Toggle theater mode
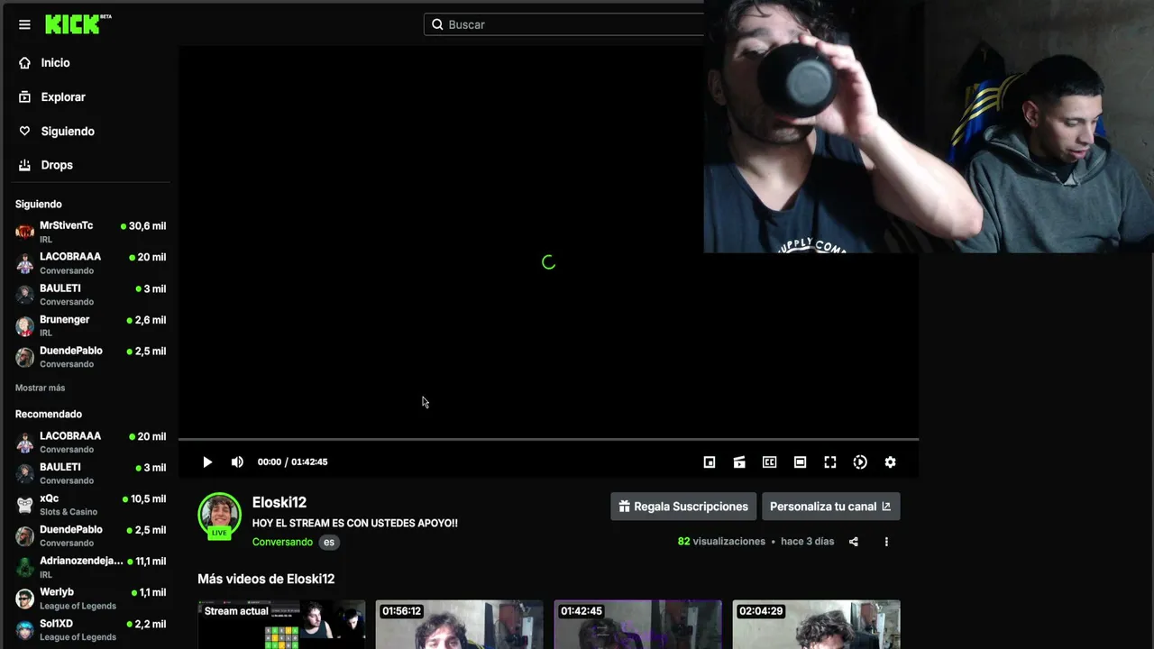Viewport: 1154px width, 649px height. (x=800, y=462)
